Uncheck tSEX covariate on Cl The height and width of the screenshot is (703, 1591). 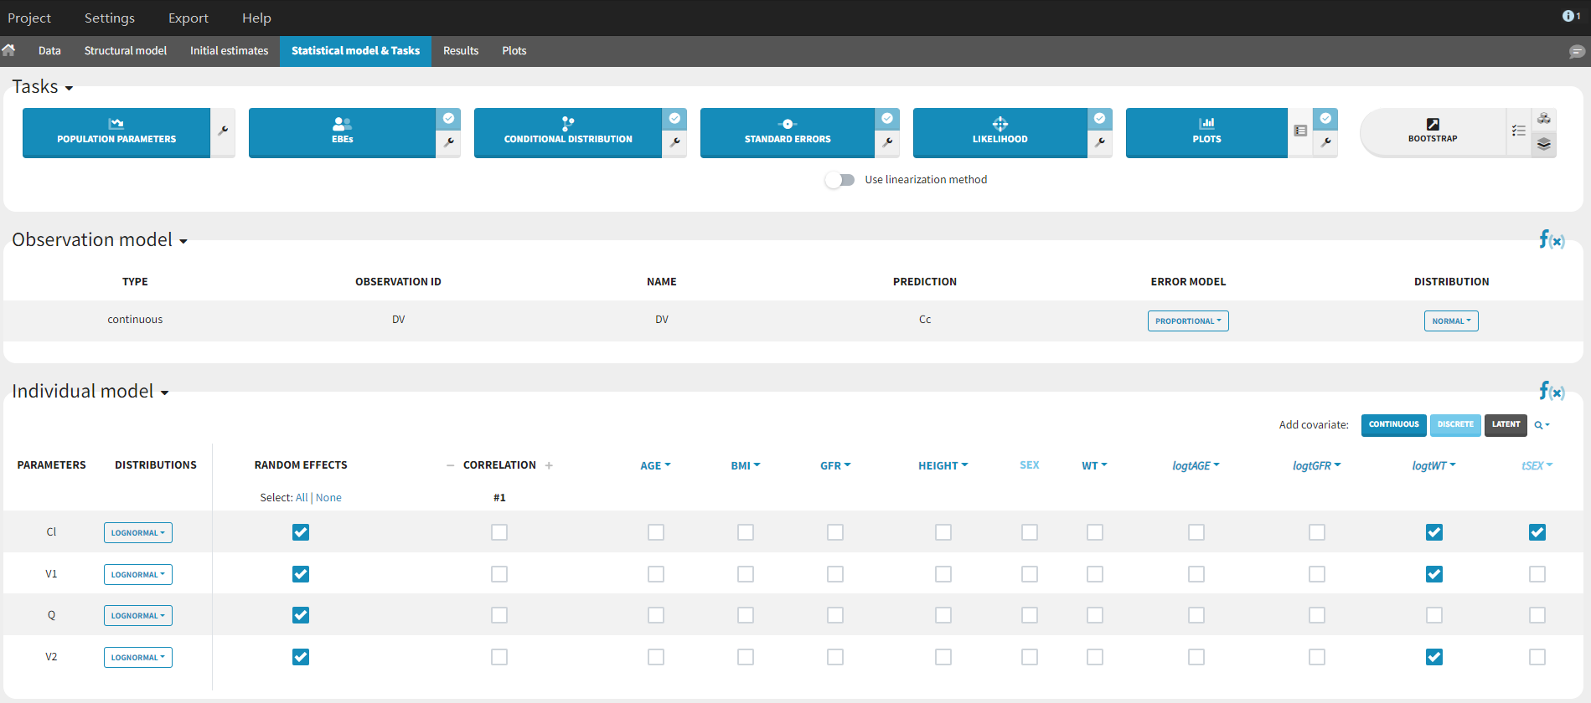1537,532
